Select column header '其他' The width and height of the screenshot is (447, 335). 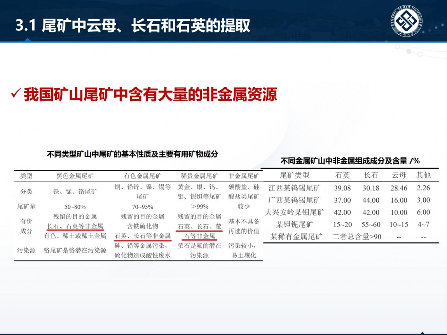(x=423, y=175)
